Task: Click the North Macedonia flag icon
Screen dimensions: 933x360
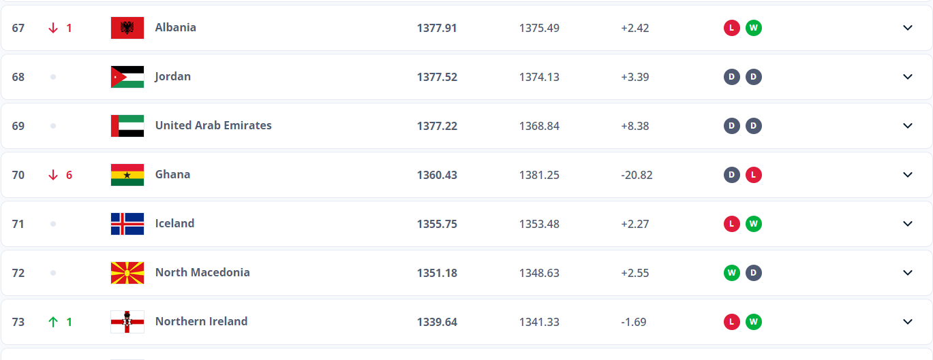Action: 127,273
